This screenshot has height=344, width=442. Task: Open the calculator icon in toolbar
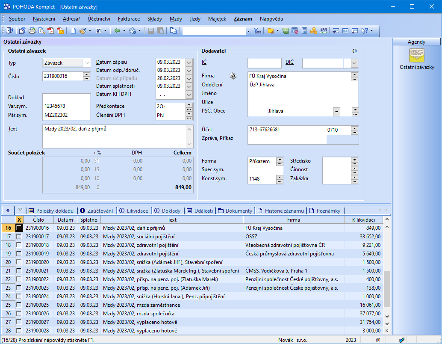pos(304,31)
